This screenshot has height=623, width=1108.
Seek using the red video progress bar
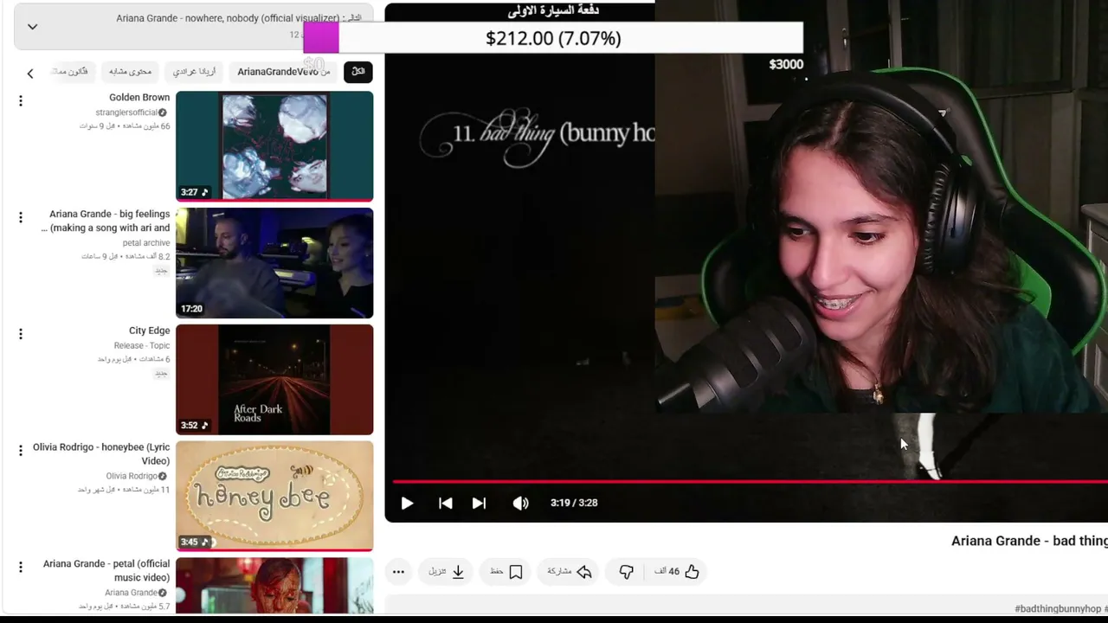750,481
